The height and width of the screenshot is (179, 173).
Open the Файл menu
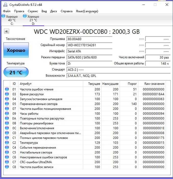(7, 11)
